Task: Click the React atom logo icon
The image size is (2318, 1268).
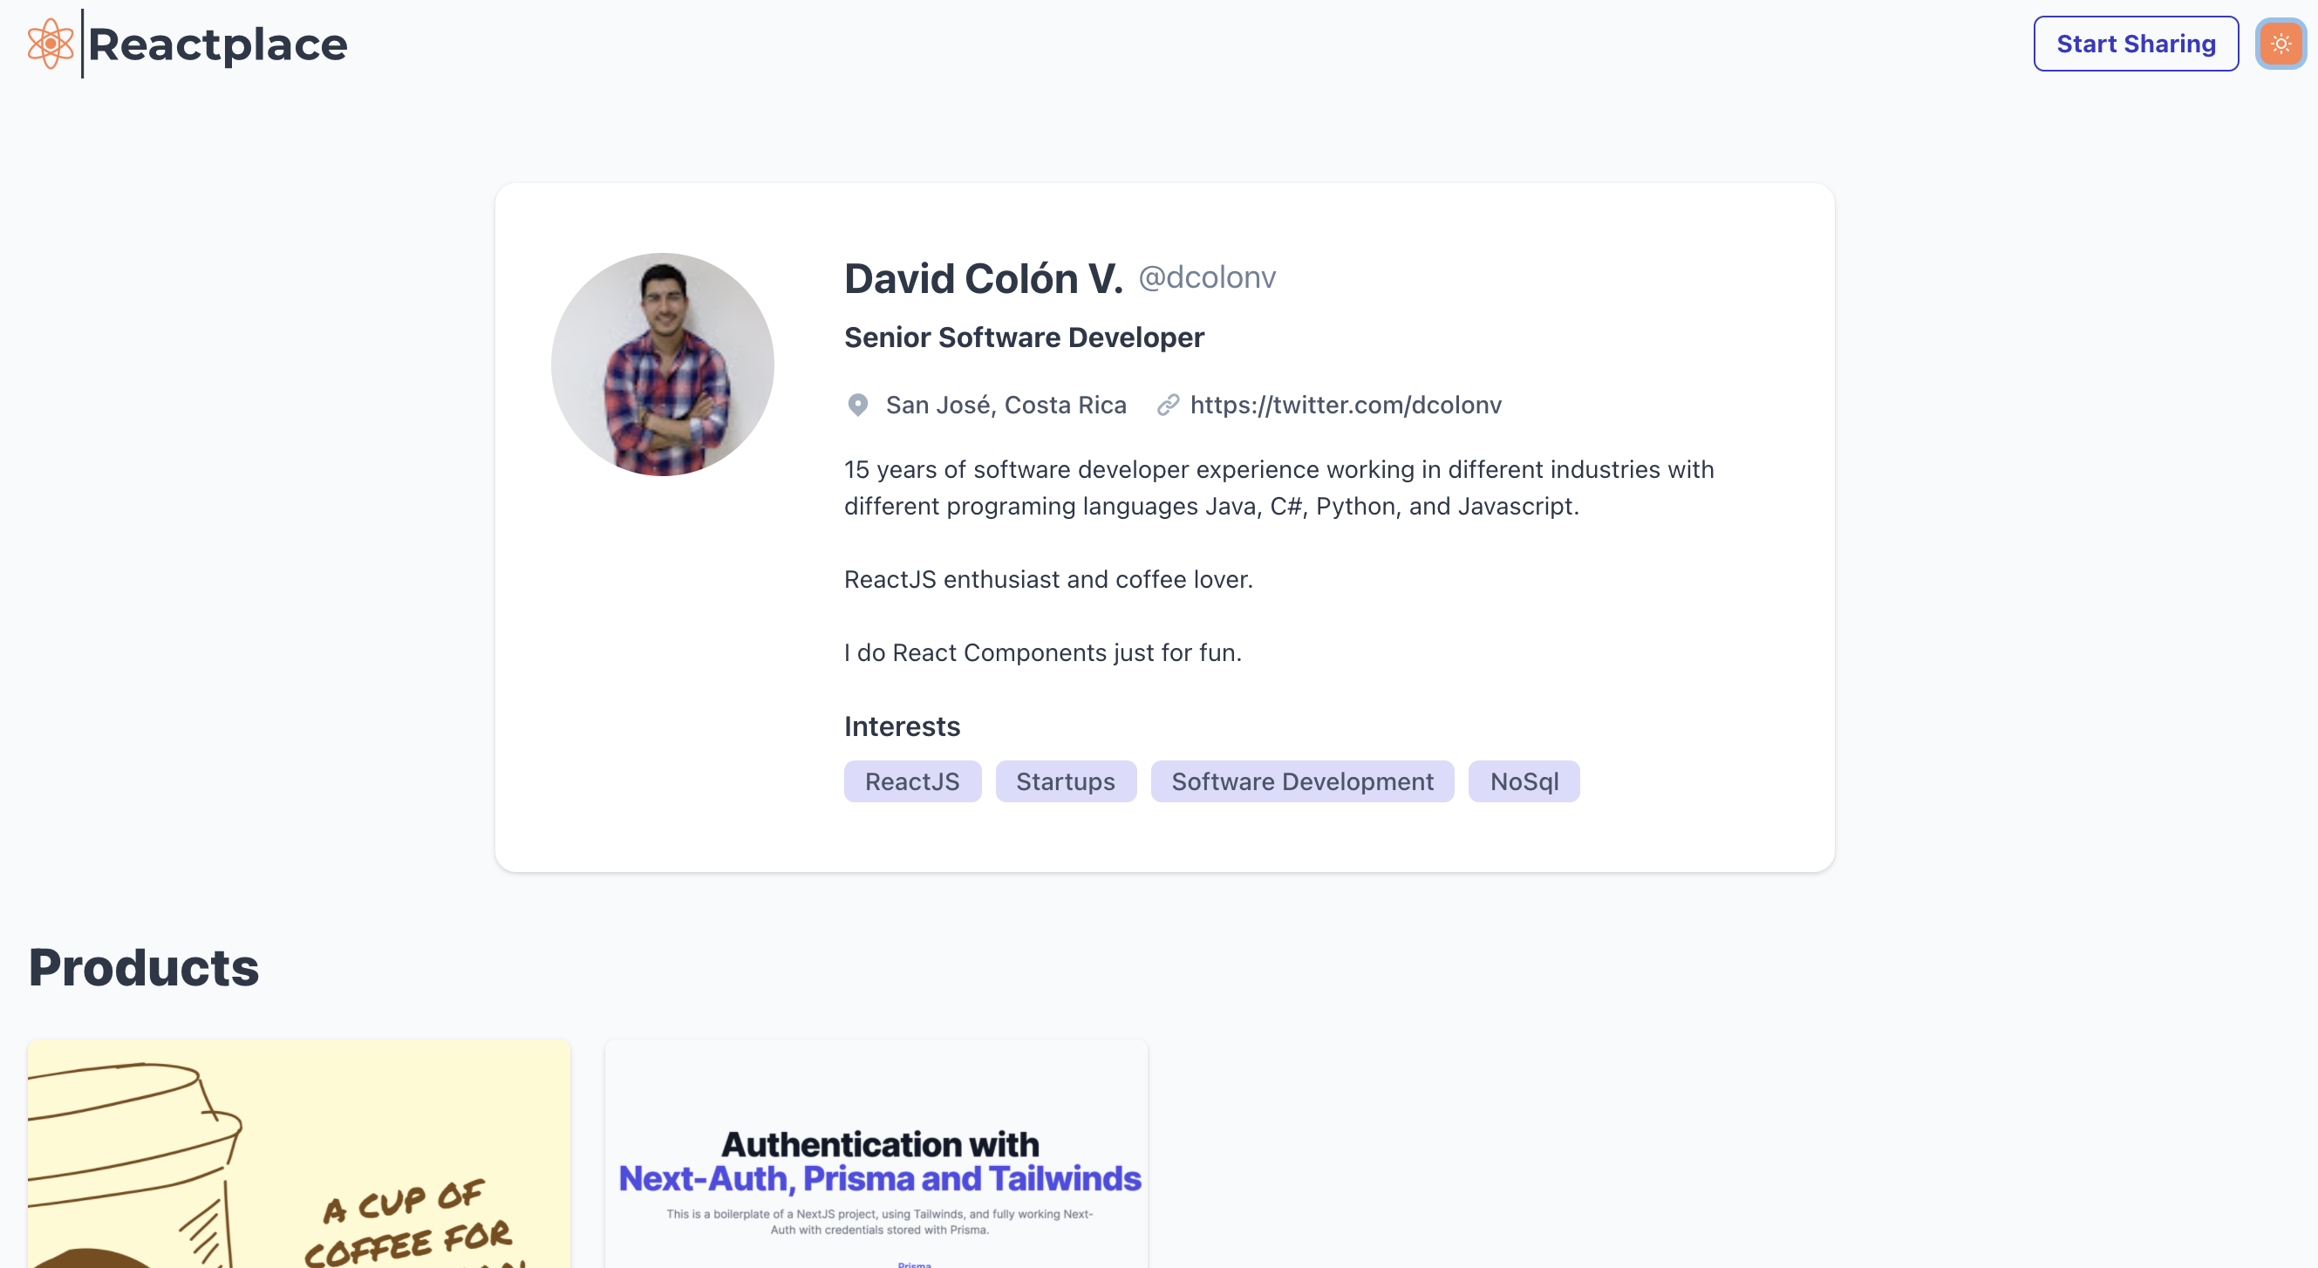Action: tap(50, 43)
